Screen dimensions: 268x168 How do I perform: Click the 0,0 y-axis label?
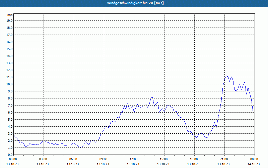(10, 155)
